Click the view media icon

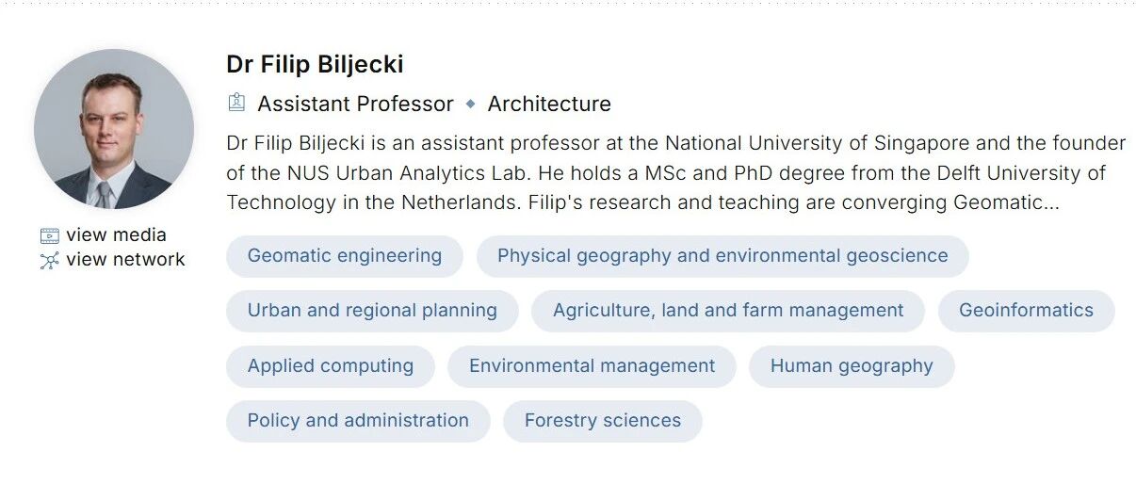(49, 235)
